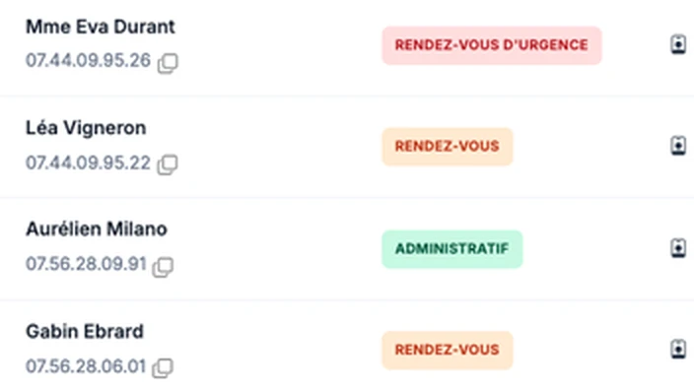Click the ADMINISTRATIF tag
Image resolution: width=694 pixels, height=390 pixels.
click(452, 249)
